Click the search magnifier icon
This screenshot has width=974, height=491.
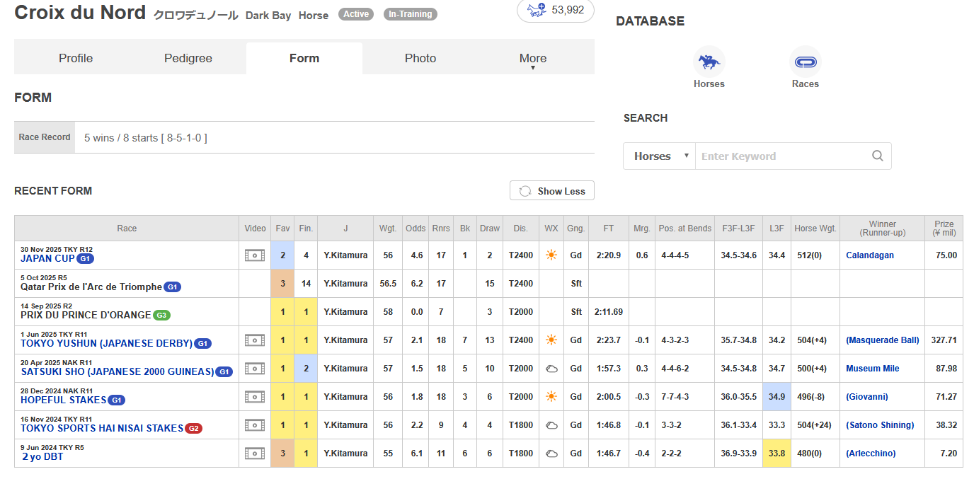pyautogui.click(x=878, y=156)
